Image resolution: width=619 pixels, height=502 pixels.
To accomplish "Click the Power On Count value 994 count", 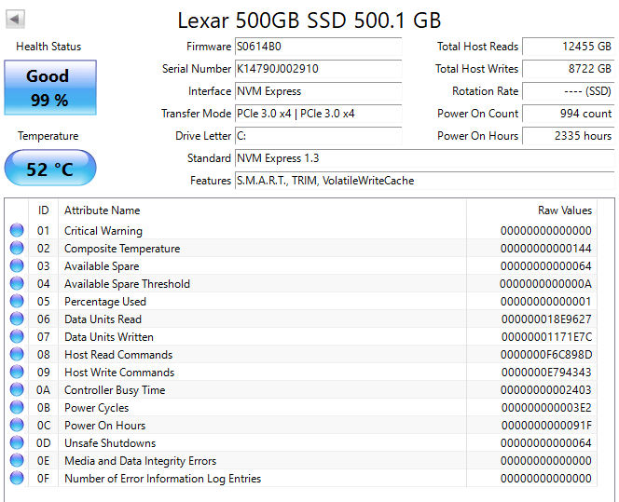I will tap(569, 114).
